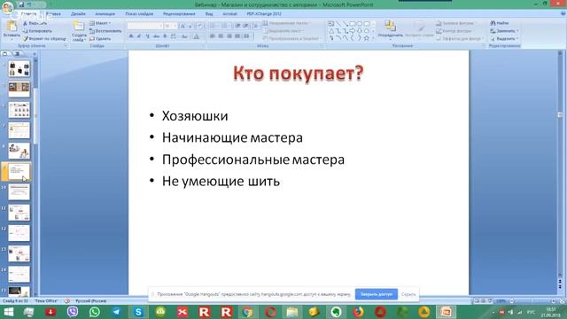
Task: Decrease font size icon
Action: tap(190, 26)
